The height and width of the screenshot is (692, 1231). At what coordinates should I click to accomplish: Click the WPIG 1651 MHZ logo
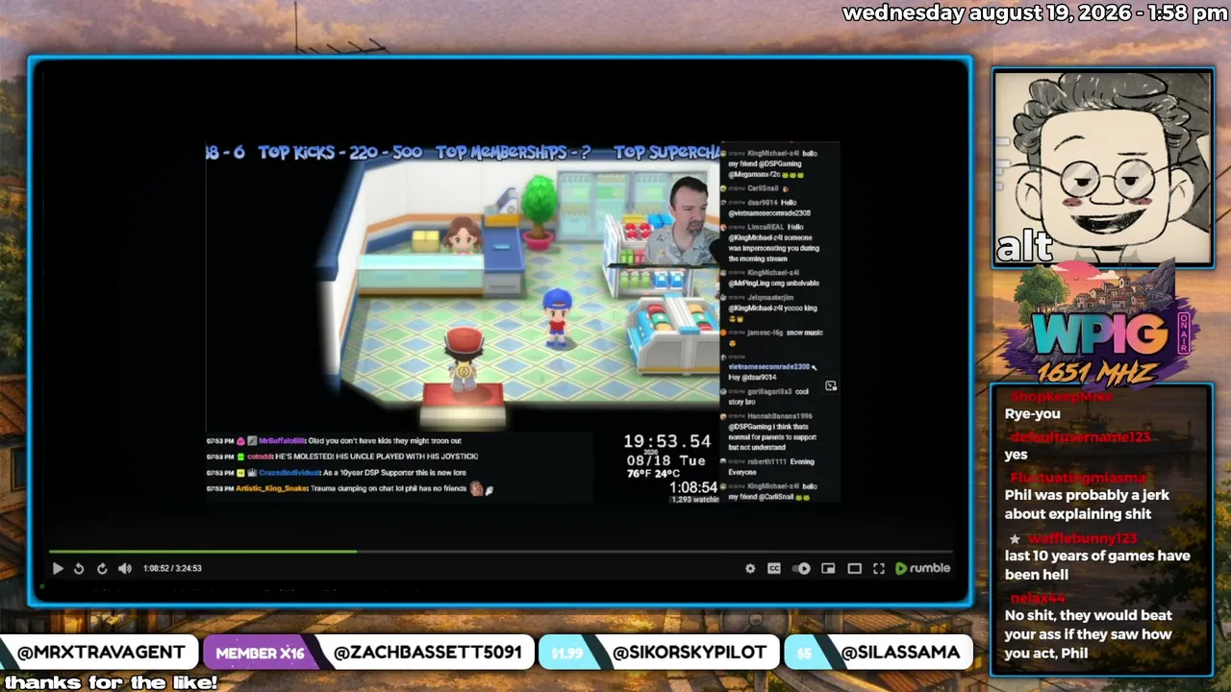pos(1103,332)
